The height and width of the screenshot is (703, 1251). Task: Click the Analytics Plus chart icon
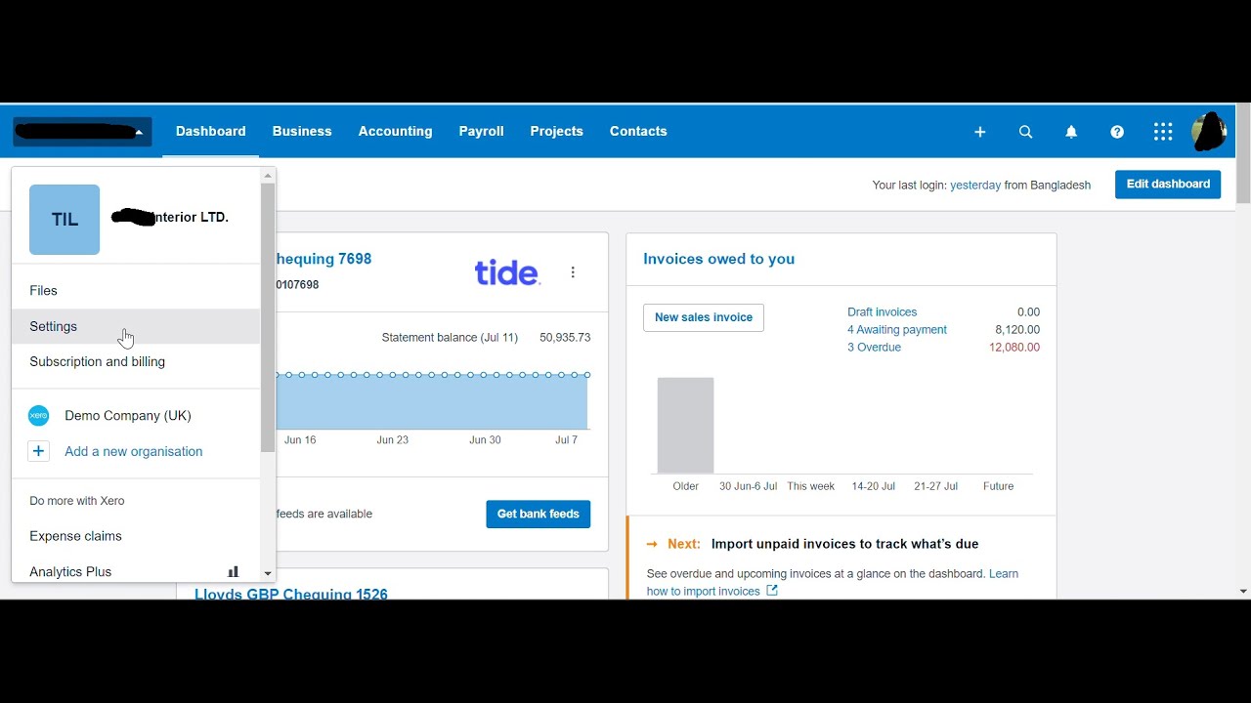click(233, 571)
